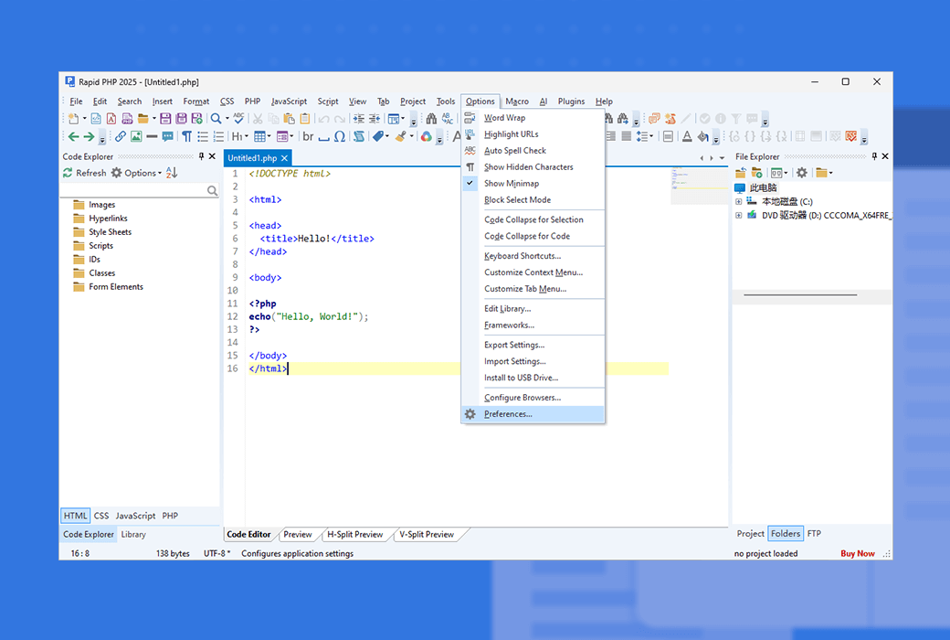Image resolution: width=950 pixels, height=640 pixels.
Task: Click the green Forward arrow icon
Action: (89, 136)
